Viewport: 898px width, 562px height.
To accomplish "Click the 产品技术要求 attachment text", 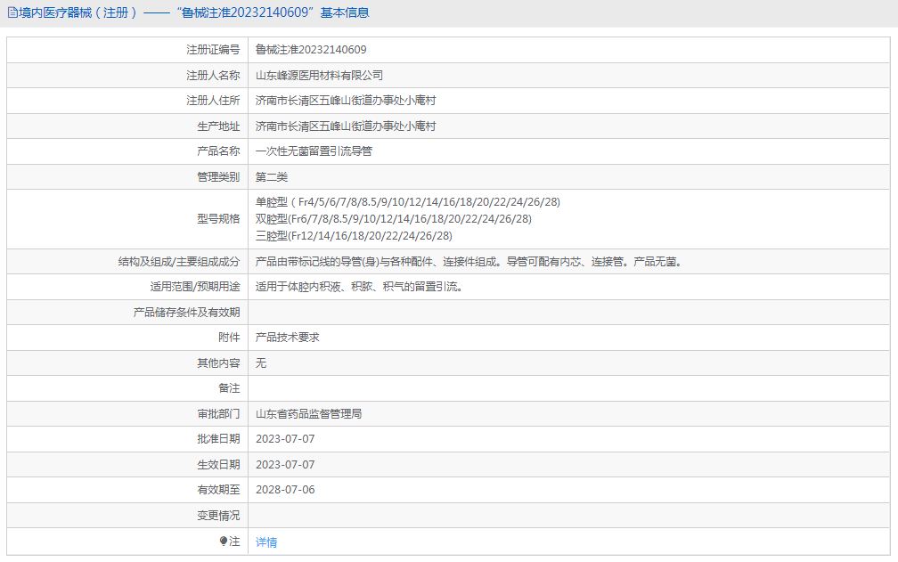I will pyautogui.click(x=288, y=337).
